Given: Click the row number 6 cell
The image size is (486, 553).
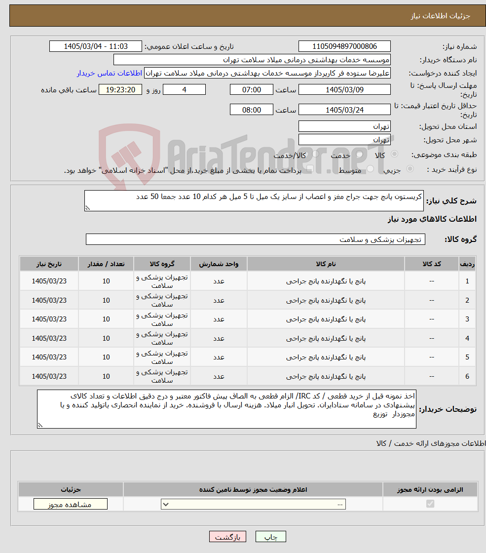Looking at the screenshot, I should point(467,376).
